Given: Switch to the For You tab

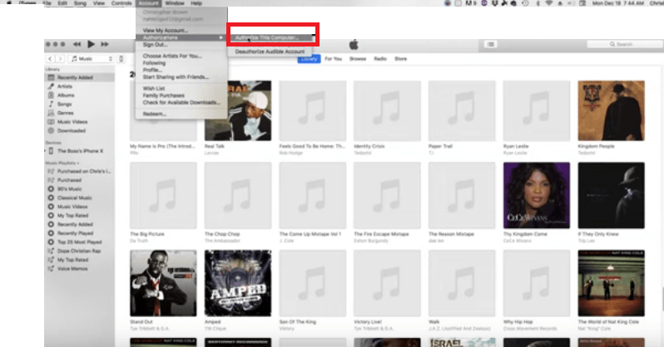Looking at the screenshot, I should [334, 59].
